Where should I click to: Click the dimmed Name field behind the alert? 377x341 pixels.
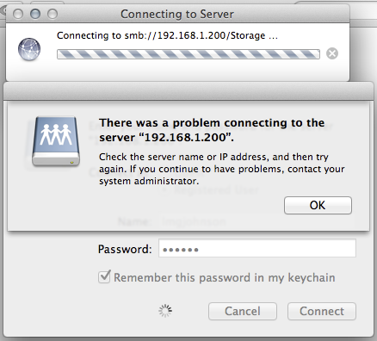(256, 221)
